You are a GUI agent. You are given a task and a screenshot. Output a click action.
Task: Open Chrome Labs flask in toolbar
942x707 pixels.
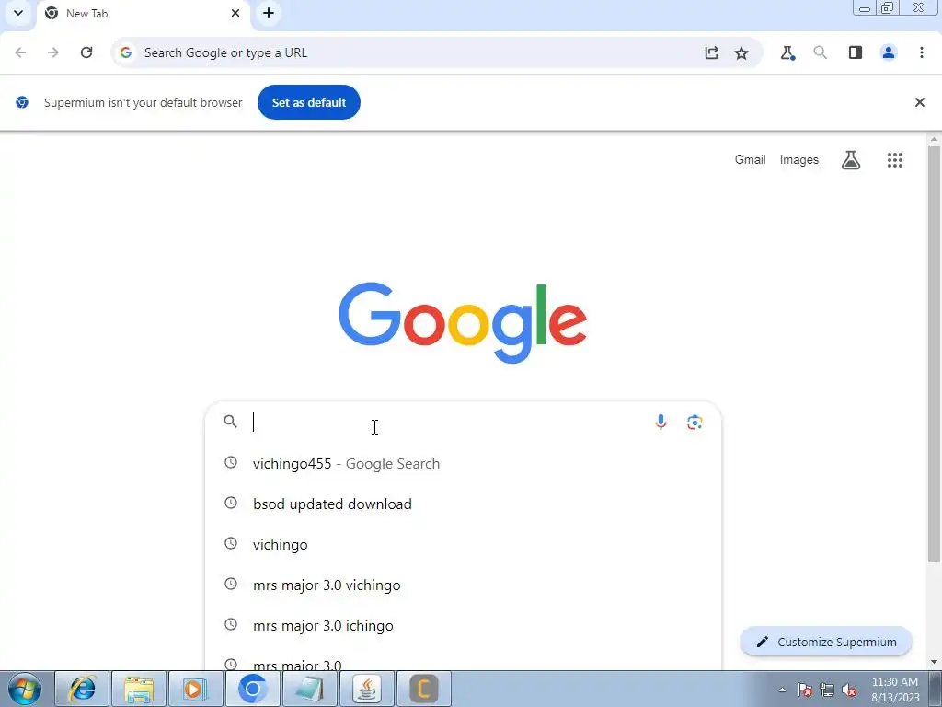787,52
